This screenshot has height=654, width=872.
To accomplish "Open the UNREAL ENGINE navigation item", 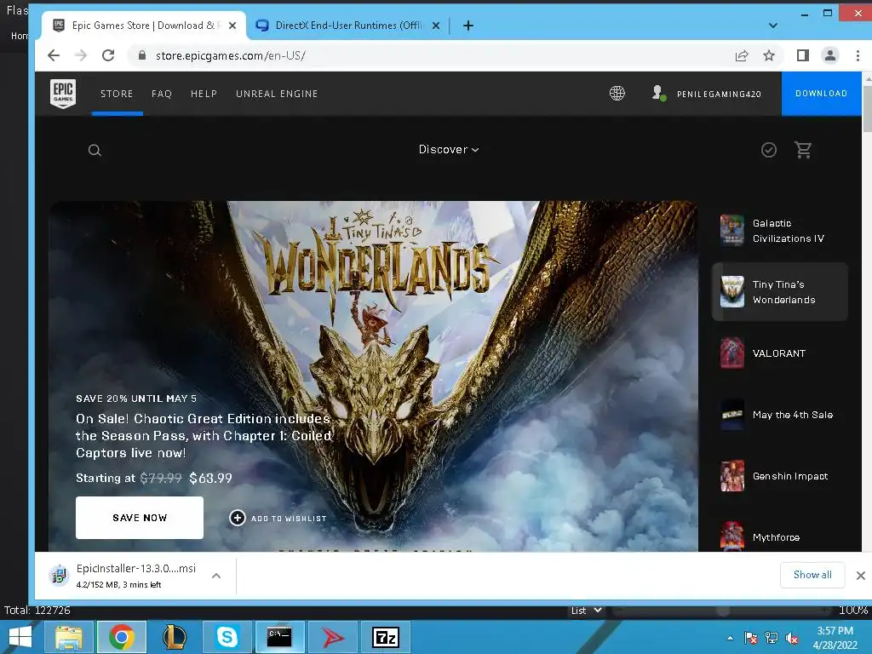I will tap(277, 94).
